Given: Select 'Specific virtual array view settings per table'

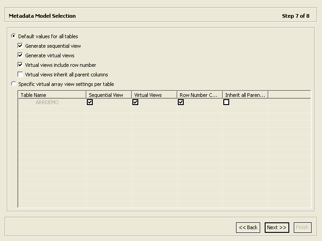Looking at the screenshot, I should coord(14,84).
